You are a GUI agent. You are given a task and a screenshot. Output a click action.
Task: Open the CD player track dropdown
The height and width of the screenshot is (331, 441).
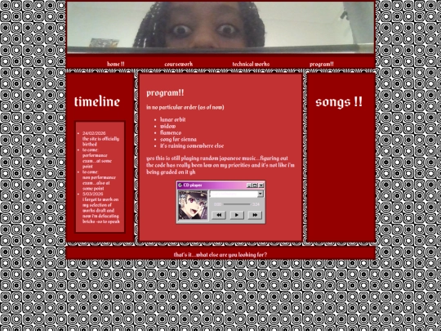click(x=261, y=194)
